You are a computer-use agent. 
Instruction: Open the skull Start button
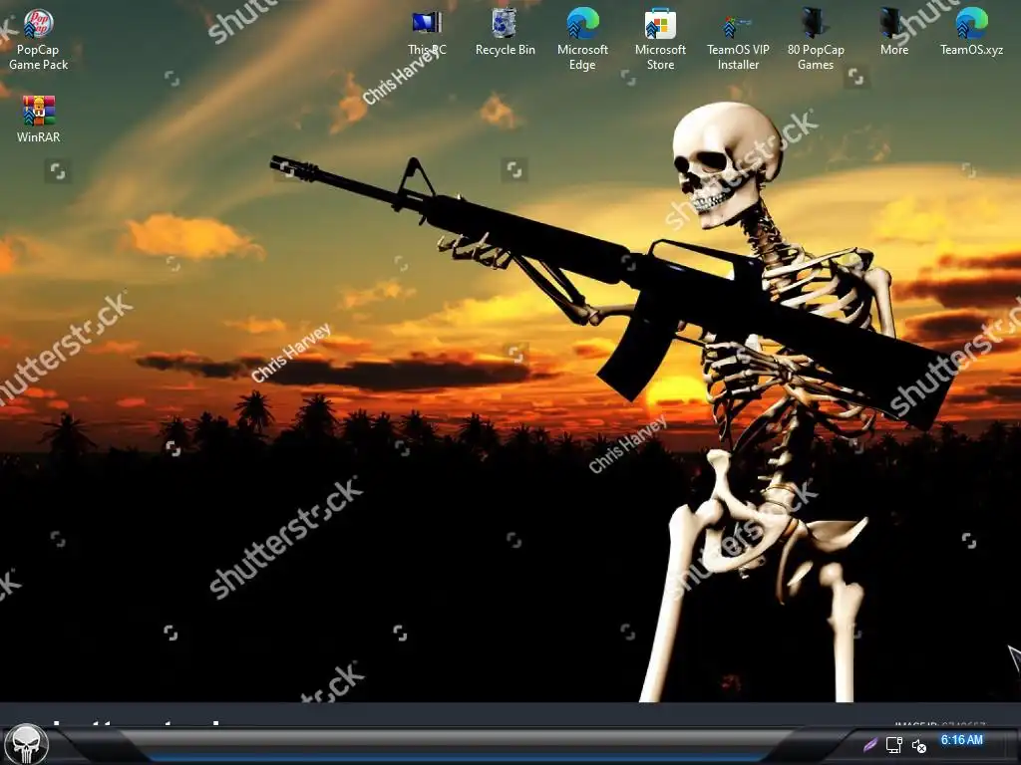point(27,743)
